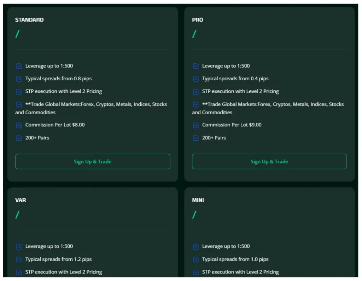Click checkmark beside spreads from 0.4 pips
362x281 pixels.
[196, 79]
